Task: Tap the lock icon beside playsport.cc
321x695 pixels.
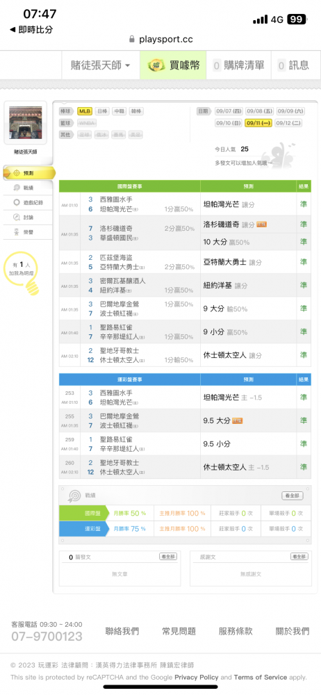Action: coord(132,39)
